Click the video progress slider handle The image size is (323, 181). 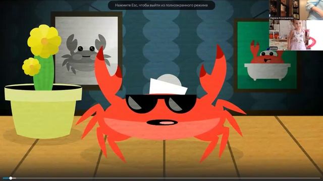[x=11, y=178]
